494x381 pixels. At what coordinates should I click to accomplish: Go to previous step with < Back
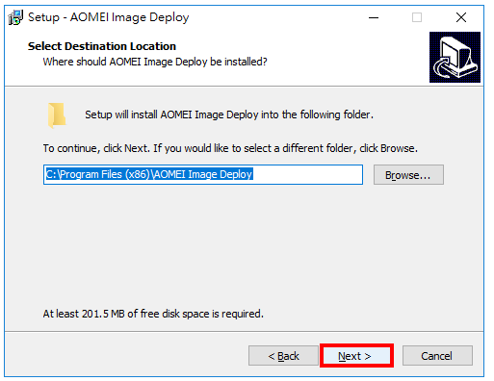click(x=283, y=356)
